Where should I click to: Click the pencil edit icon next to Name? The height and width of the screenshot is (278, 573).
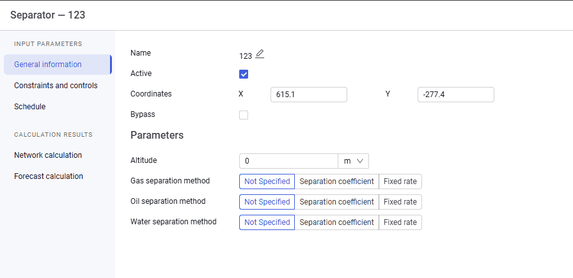click(260, 54)
